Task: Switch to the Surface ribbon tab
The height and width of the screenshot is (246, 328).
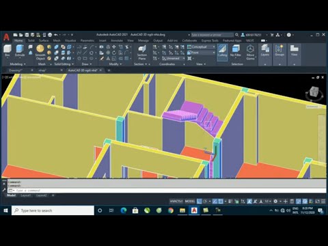Action: pyautogui.click(x=44, y=40)
